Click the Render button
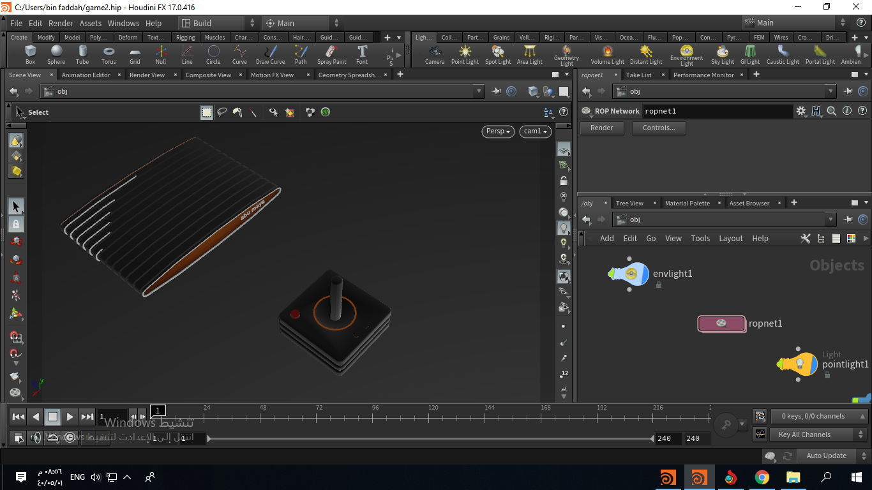The height and width of the screenshot is (490, 872). tap(602, 128)
